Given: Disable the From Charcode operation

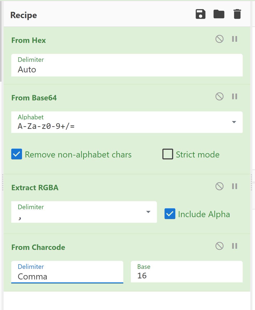Looking at the screenshot, I should [219, 246].
